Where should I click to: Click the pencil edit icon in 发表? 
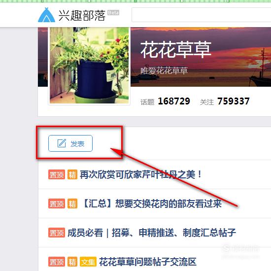62,143
